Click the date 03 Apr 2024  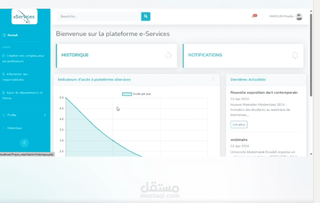pyautogui.click(x=240, y=99)
